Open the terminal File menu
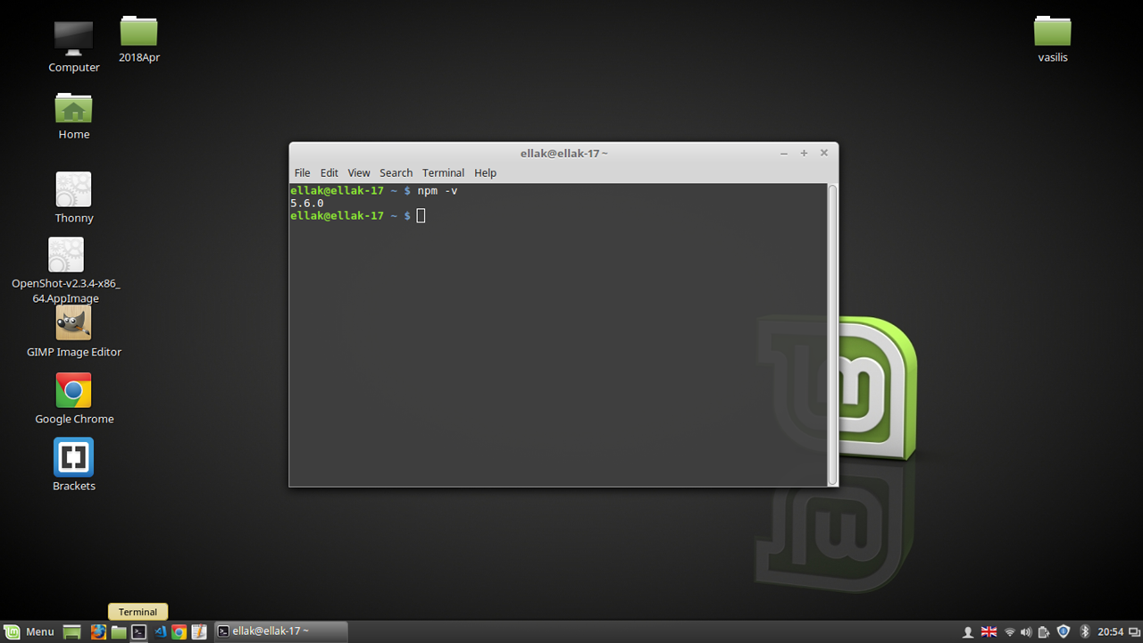This screenshot has width=1143, height=643. [x=302, y=172]
